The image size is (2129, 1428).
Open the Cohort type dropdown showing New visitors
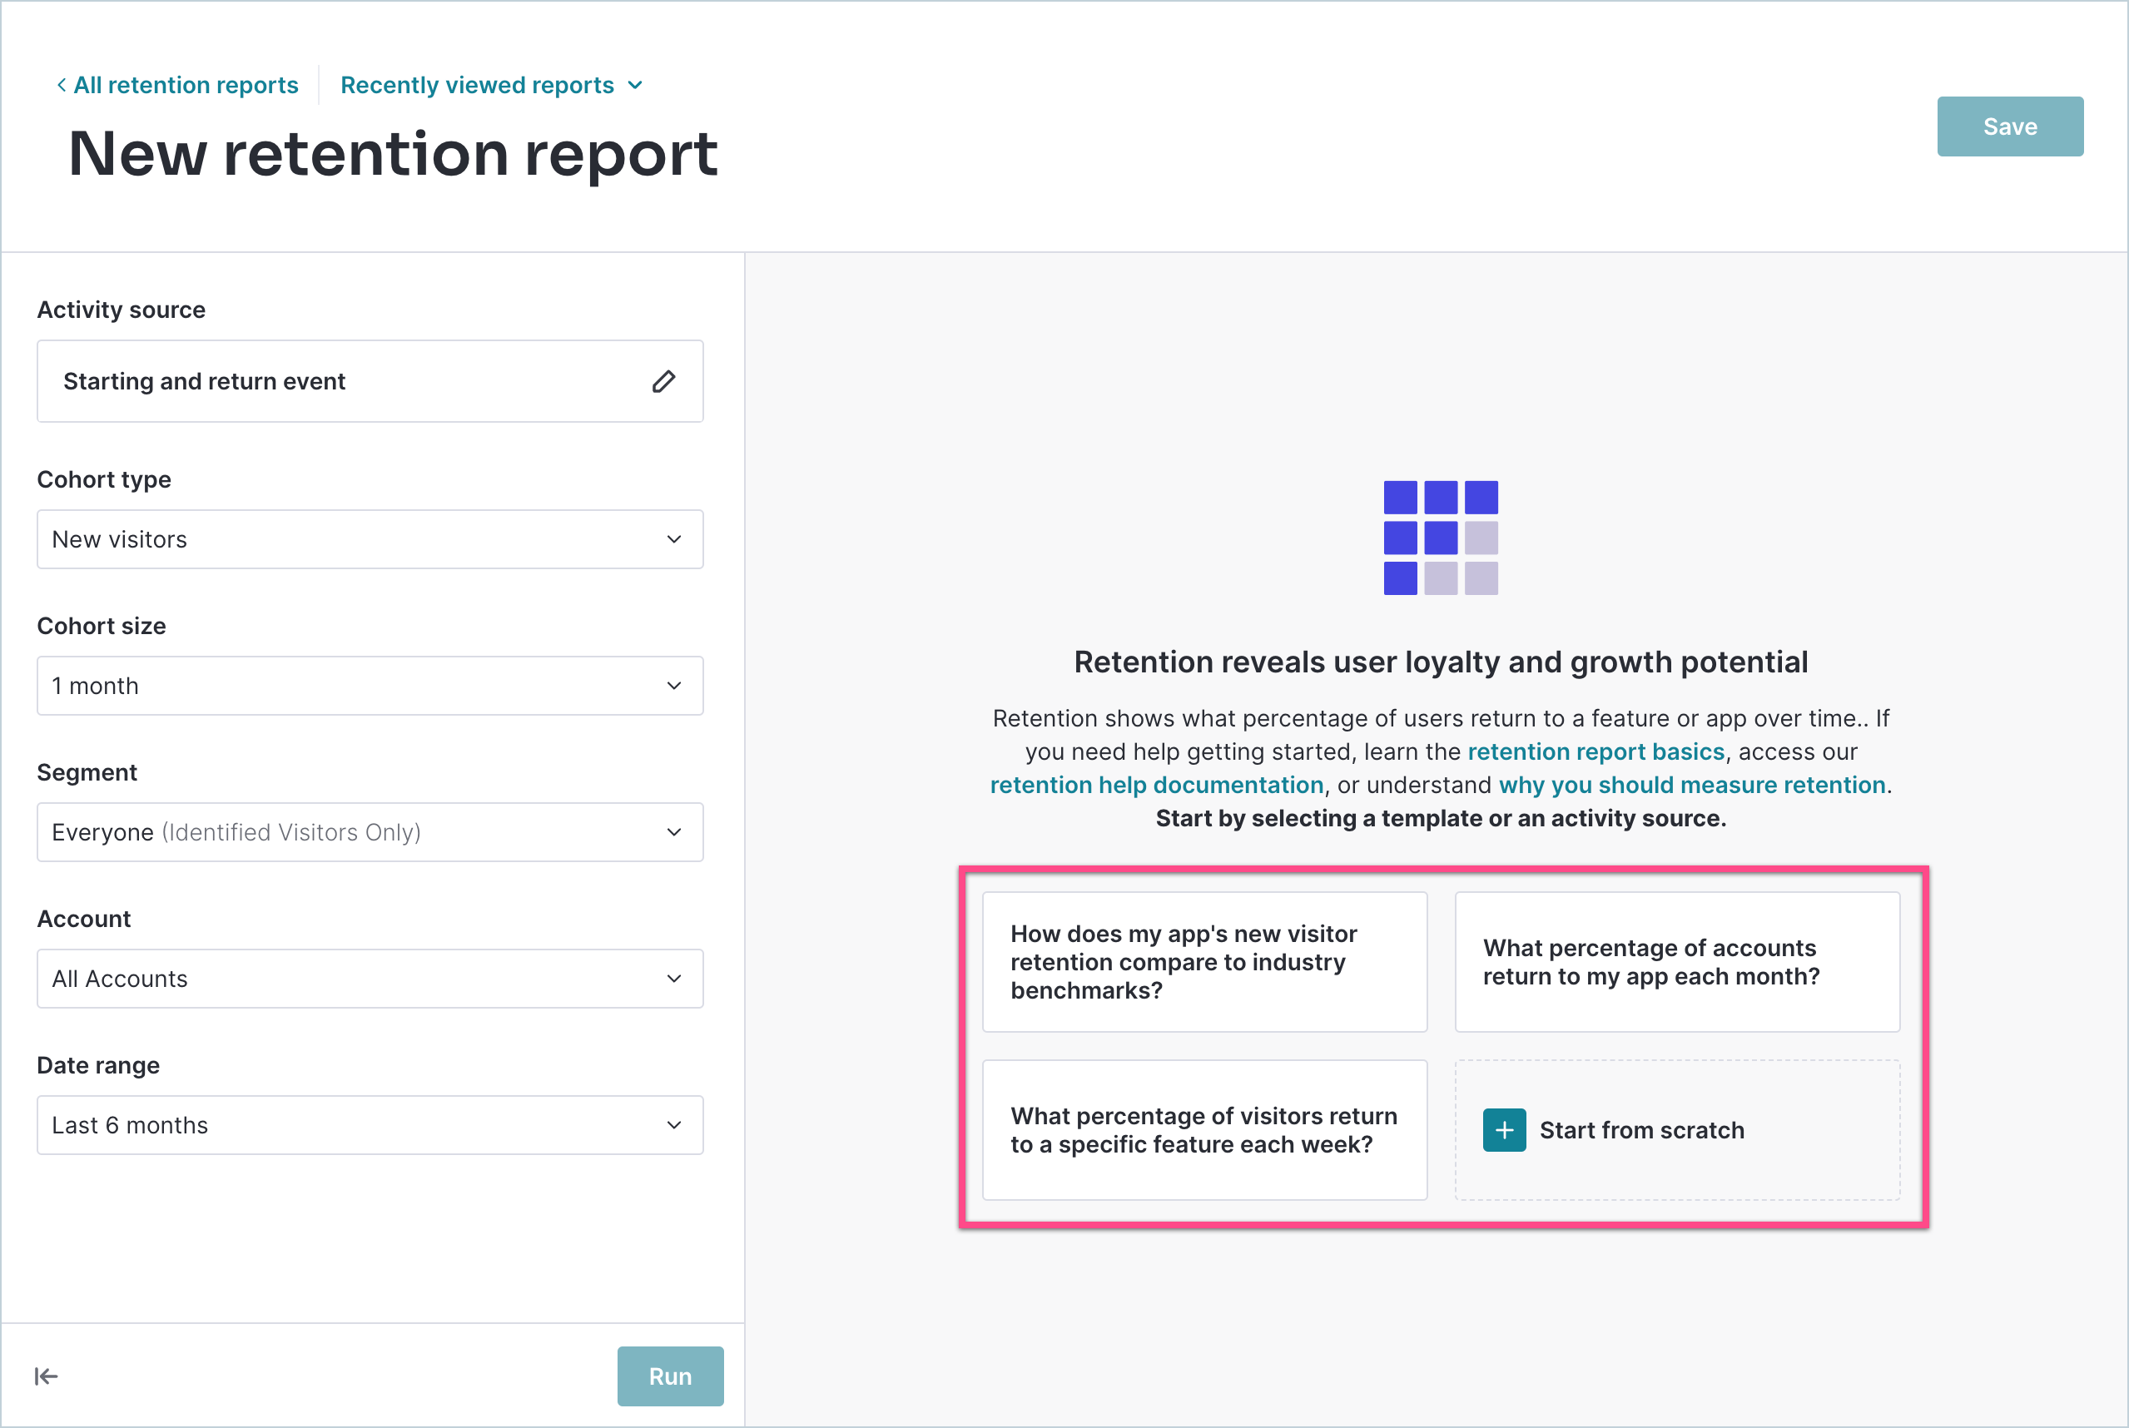pyautogui.click(x=370, y=539)
